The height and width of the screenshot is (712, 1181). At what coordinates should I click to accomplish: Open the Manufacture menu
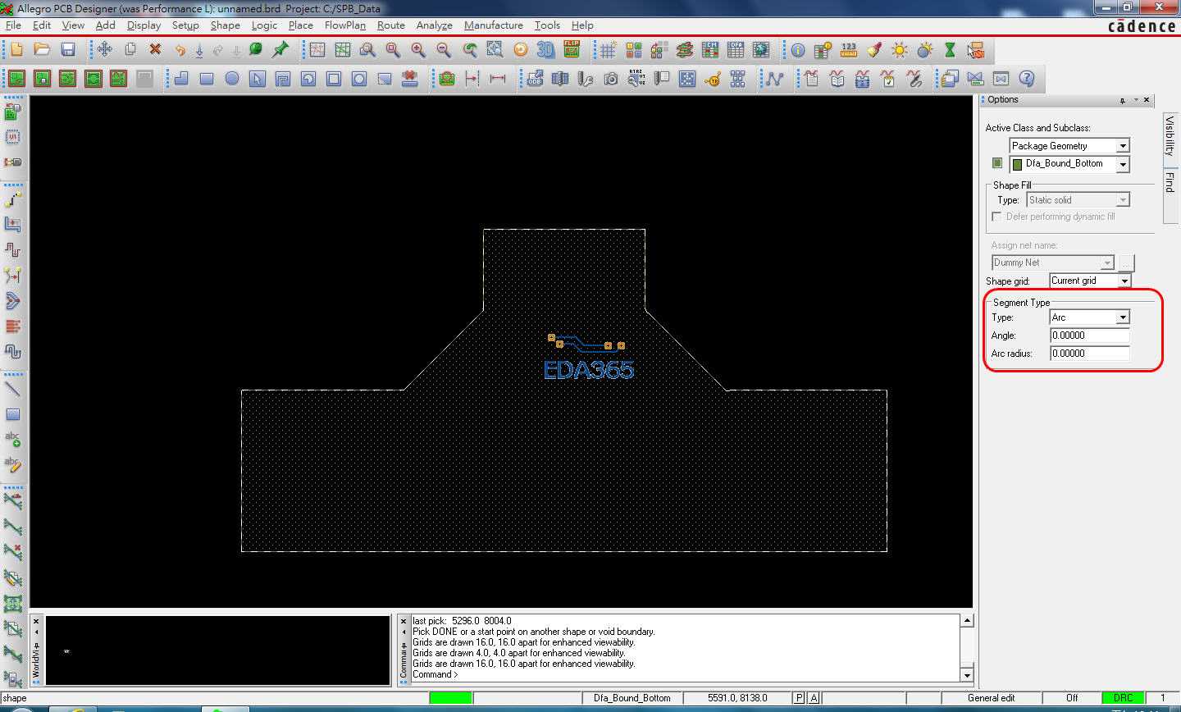(x=493, y=25)
